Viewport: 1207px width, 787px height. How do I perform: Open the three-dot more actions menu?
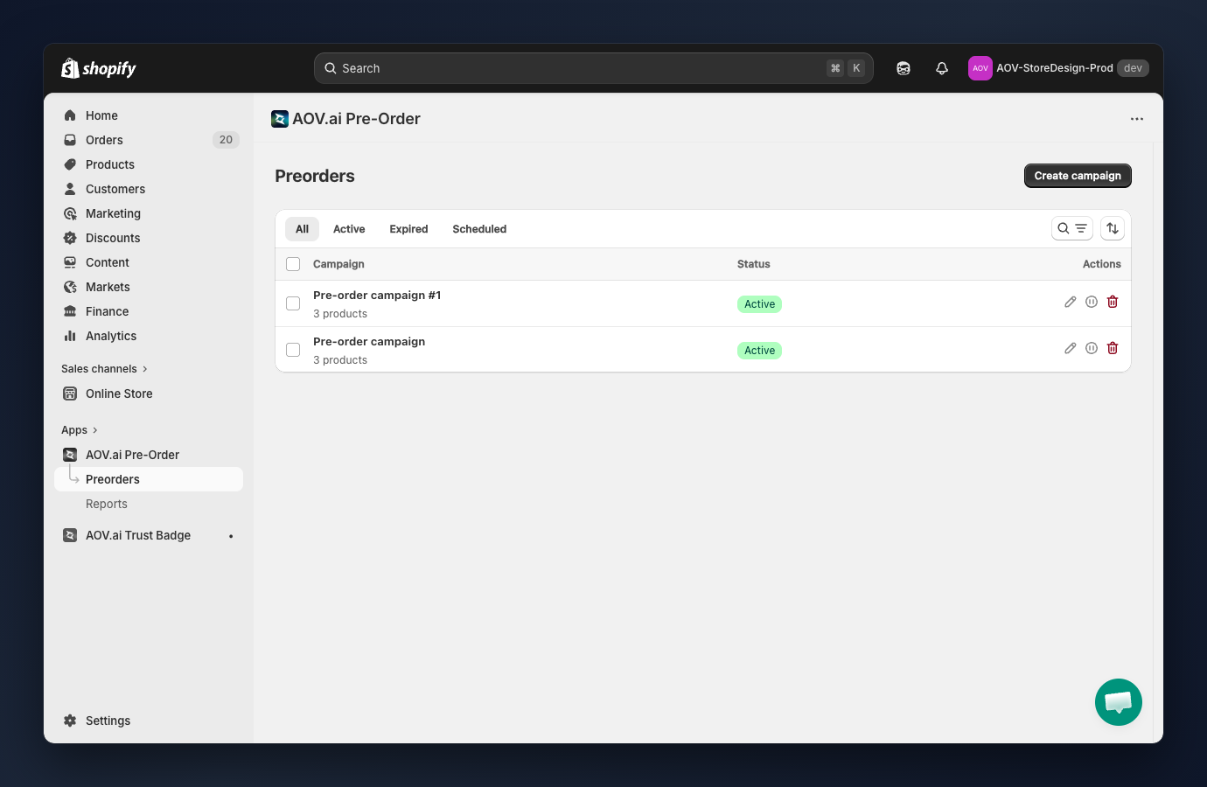tap(1137, 119)
